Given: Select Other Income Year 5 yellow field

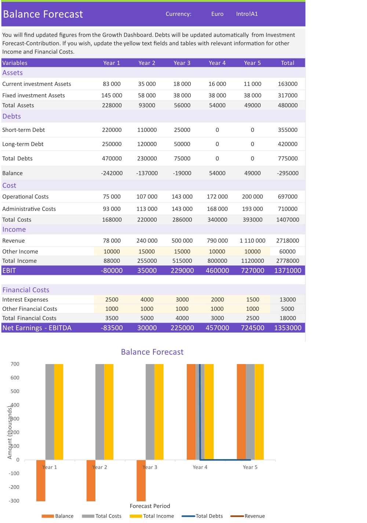Looking at the screenshot, I should click(252, 251).
